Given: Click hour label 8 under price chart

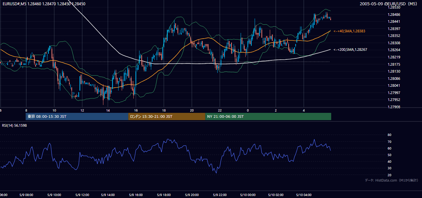Looking at the screenshot, I should [26, 110].
